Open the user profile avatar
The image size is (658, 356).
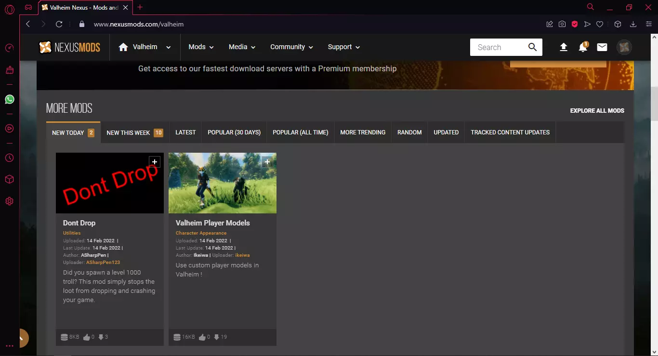(x=624, y=47)
